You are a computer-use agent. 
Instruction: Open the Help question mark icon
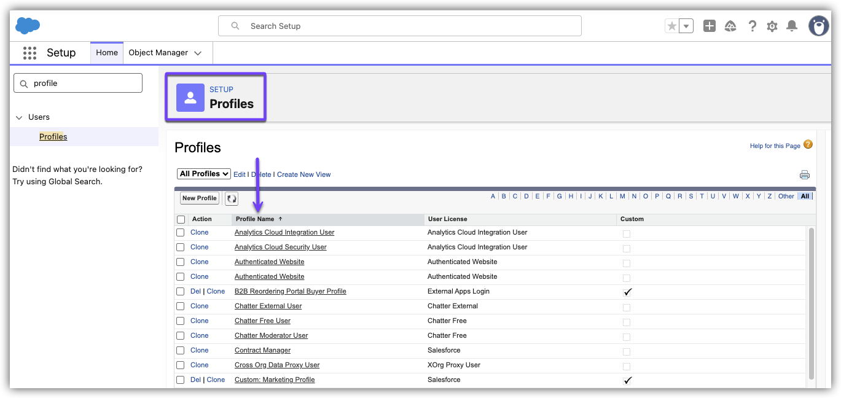pyautogui.click(x=752, y=26)
